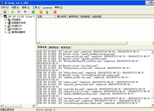Switch to the 普通信息 tab
Screen dimensions: 154x111
pyautogui.click(x=42, y=47)
